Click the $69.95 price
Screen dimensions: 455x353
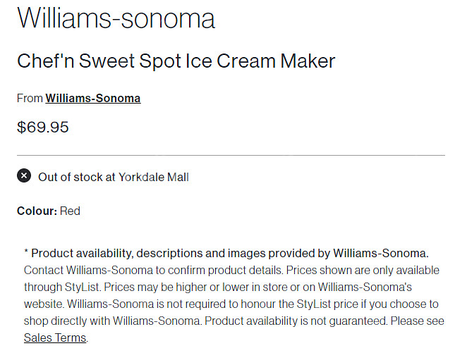[x=42, y=127]
